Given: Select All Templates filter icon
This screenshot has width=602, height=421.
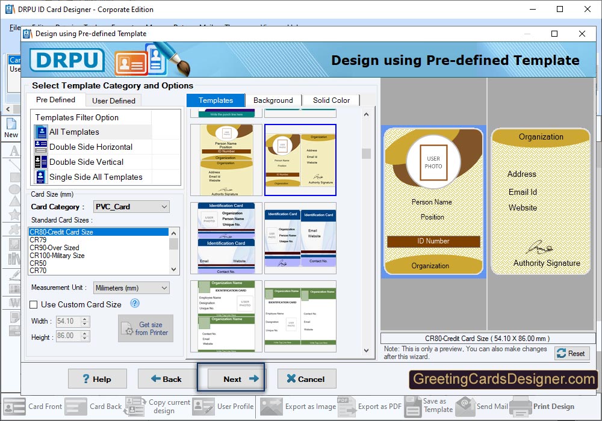Looking at the screenshot, I should (x=41, y=132).
